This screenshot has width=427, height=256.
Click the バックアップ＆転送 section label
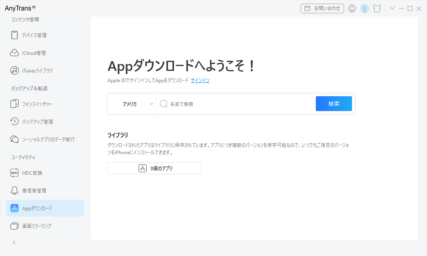click(x=29, y=89)
